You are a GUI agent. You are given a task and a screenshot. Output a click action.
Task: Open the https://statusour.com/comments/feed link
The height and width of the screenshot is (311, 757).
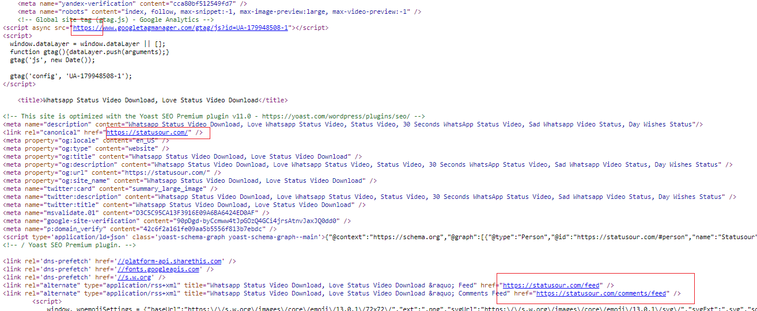pyautogui.click(x=602, y=293)
